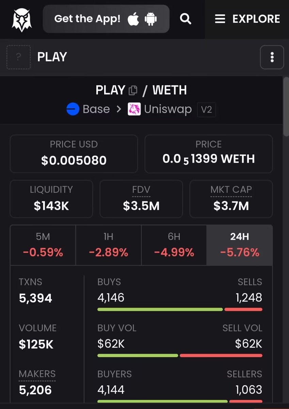
Task: Tap the Apple app store icon
Action: click(x=133, y=19)
